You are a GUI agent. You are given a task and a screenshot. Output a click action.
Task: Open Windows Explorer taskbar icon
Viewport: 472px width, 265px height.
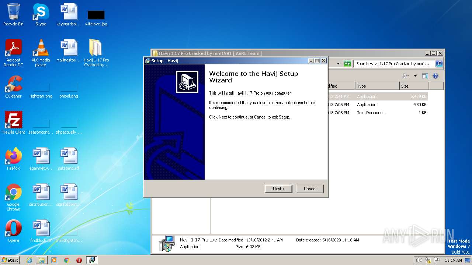pyautogui.click(x=42, y=260)
